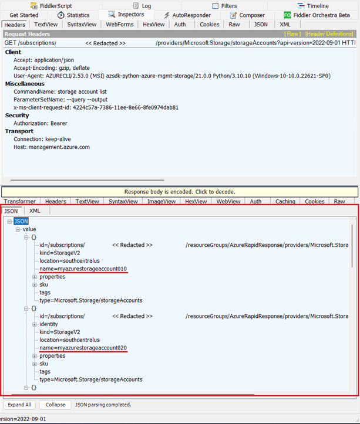Viewport: 360px width, 424px height.
Task: Switch to the Get Started tab
Action: point(24,15)
